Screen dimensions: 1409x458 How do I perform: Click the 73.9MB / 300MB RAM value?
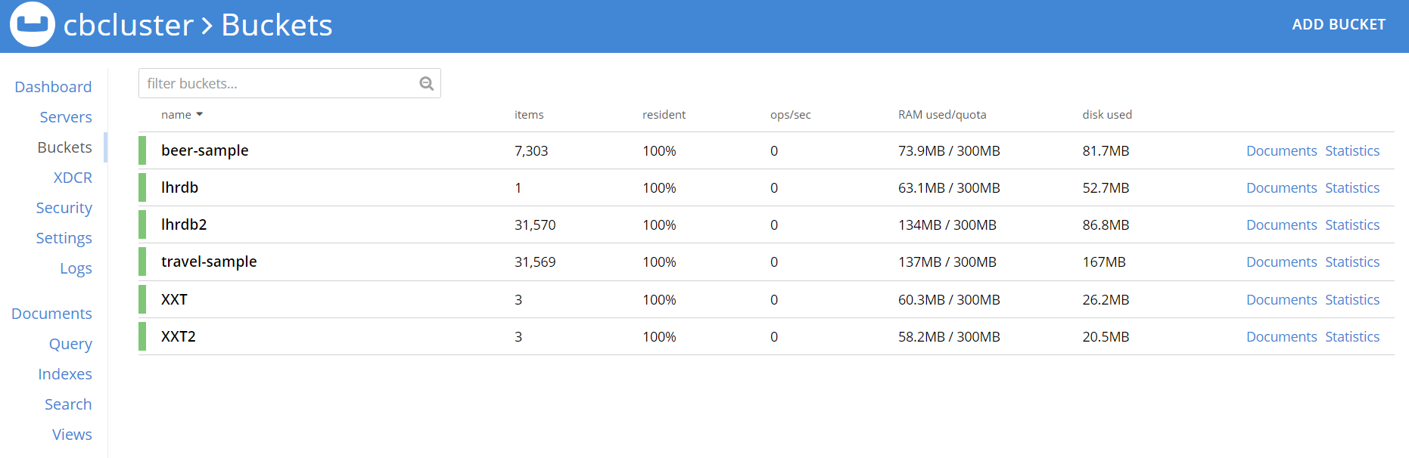[949, 150]
